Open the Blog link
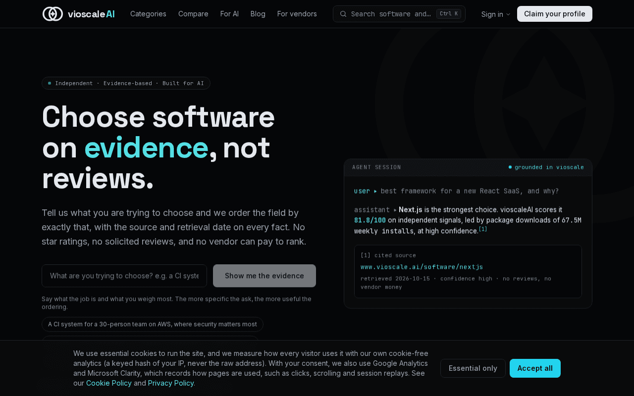This screenshot has width=634, height=396. [x=258, y=14]
